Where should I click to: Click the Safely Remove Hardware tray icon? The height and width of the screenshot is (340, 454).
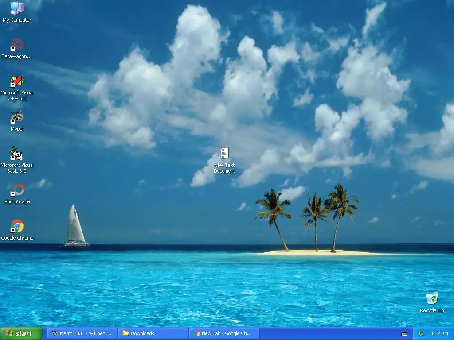point(421,333)
